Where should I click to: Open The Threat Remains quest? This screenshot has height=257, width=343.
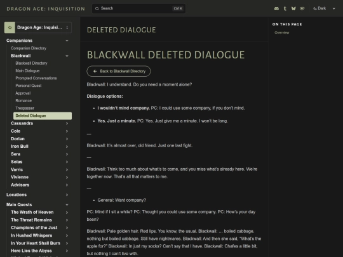[x=32, y=220]
